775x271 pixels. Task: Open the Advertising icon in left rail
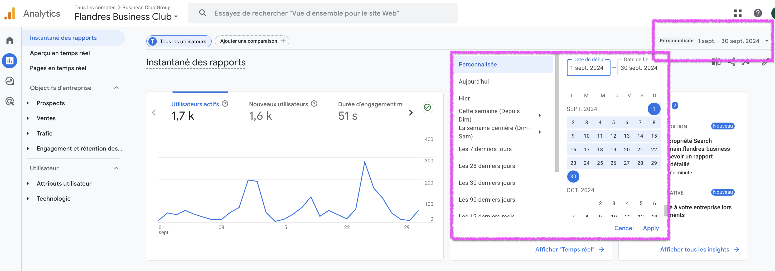10,101
